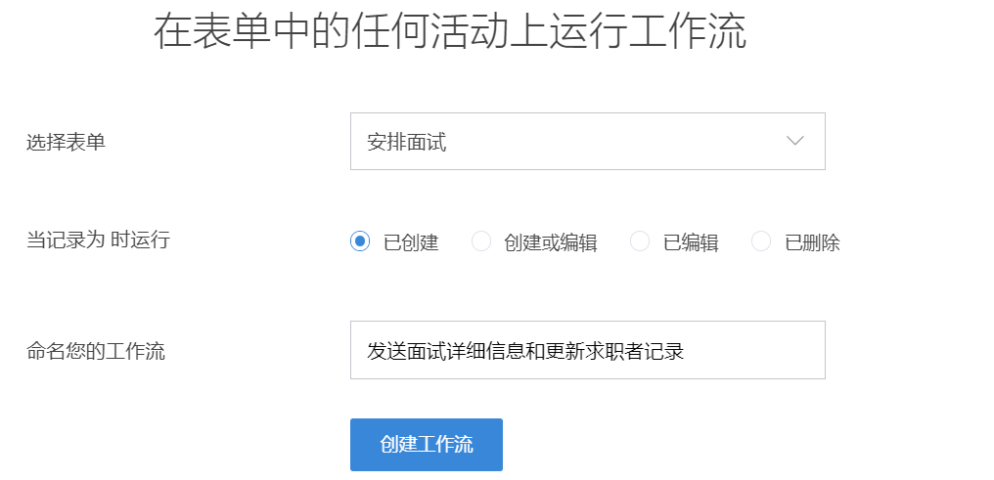Click the 发送面试详细信息和更新求职者记录 text in input
Screen dimensions: 994x480
click(524, 350)
